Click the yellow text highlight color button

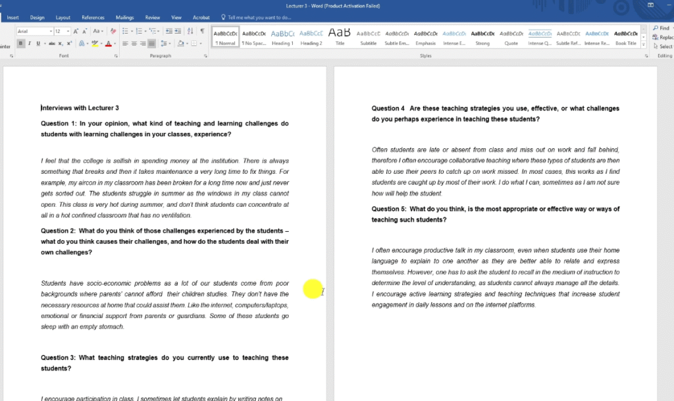point(95,43)
